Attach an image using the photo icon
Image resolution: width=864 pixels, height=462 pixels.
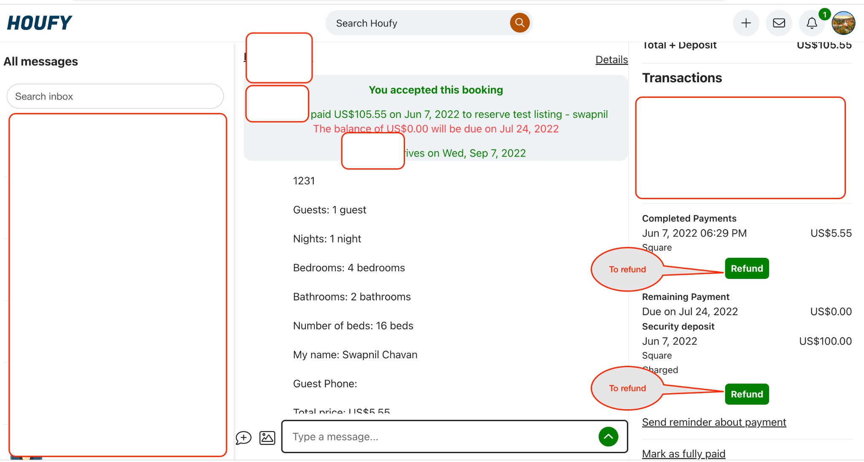tap(267, 438)
